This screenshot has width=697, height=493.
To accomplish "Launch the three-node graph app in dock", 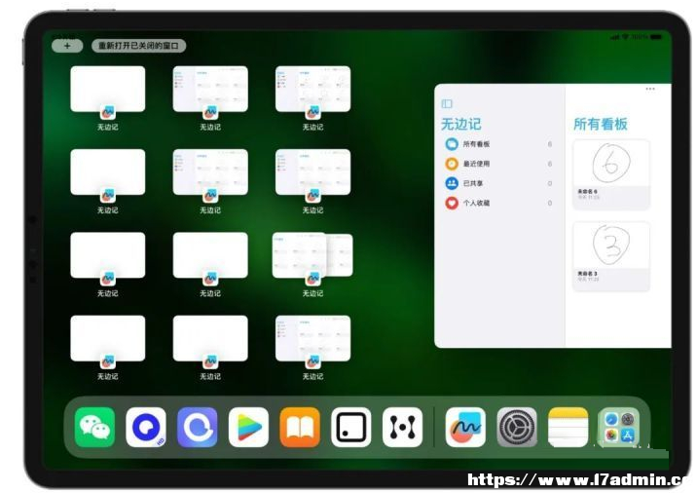I will click(402, 427).
